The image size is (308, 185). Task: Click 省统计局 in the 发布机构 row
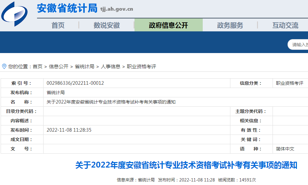tap(56, 92)
